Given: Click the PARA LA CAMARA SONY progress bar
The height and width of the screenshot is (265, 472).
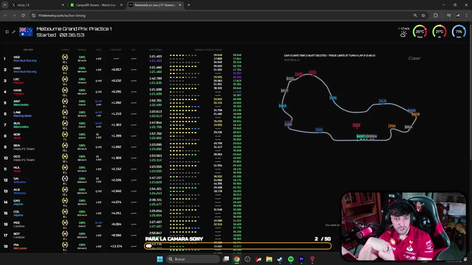Looking at the screenshot, I should tap(238, 246).
